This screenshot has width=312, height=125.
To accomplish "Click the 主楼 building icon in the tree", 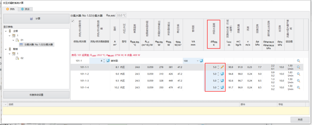I will [x=10, y=31].
